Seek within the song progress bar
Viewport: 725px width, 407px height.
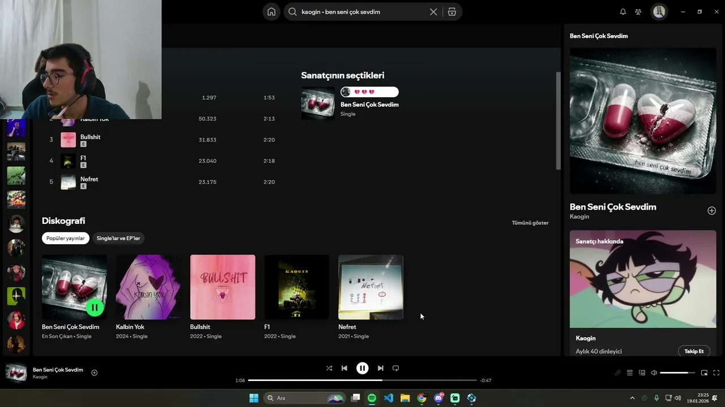click(x=362, y=380)
